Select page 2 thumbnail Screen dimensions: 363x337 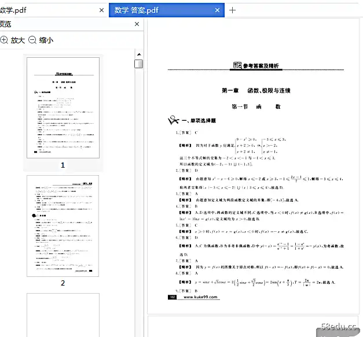(x=63, y=226)
